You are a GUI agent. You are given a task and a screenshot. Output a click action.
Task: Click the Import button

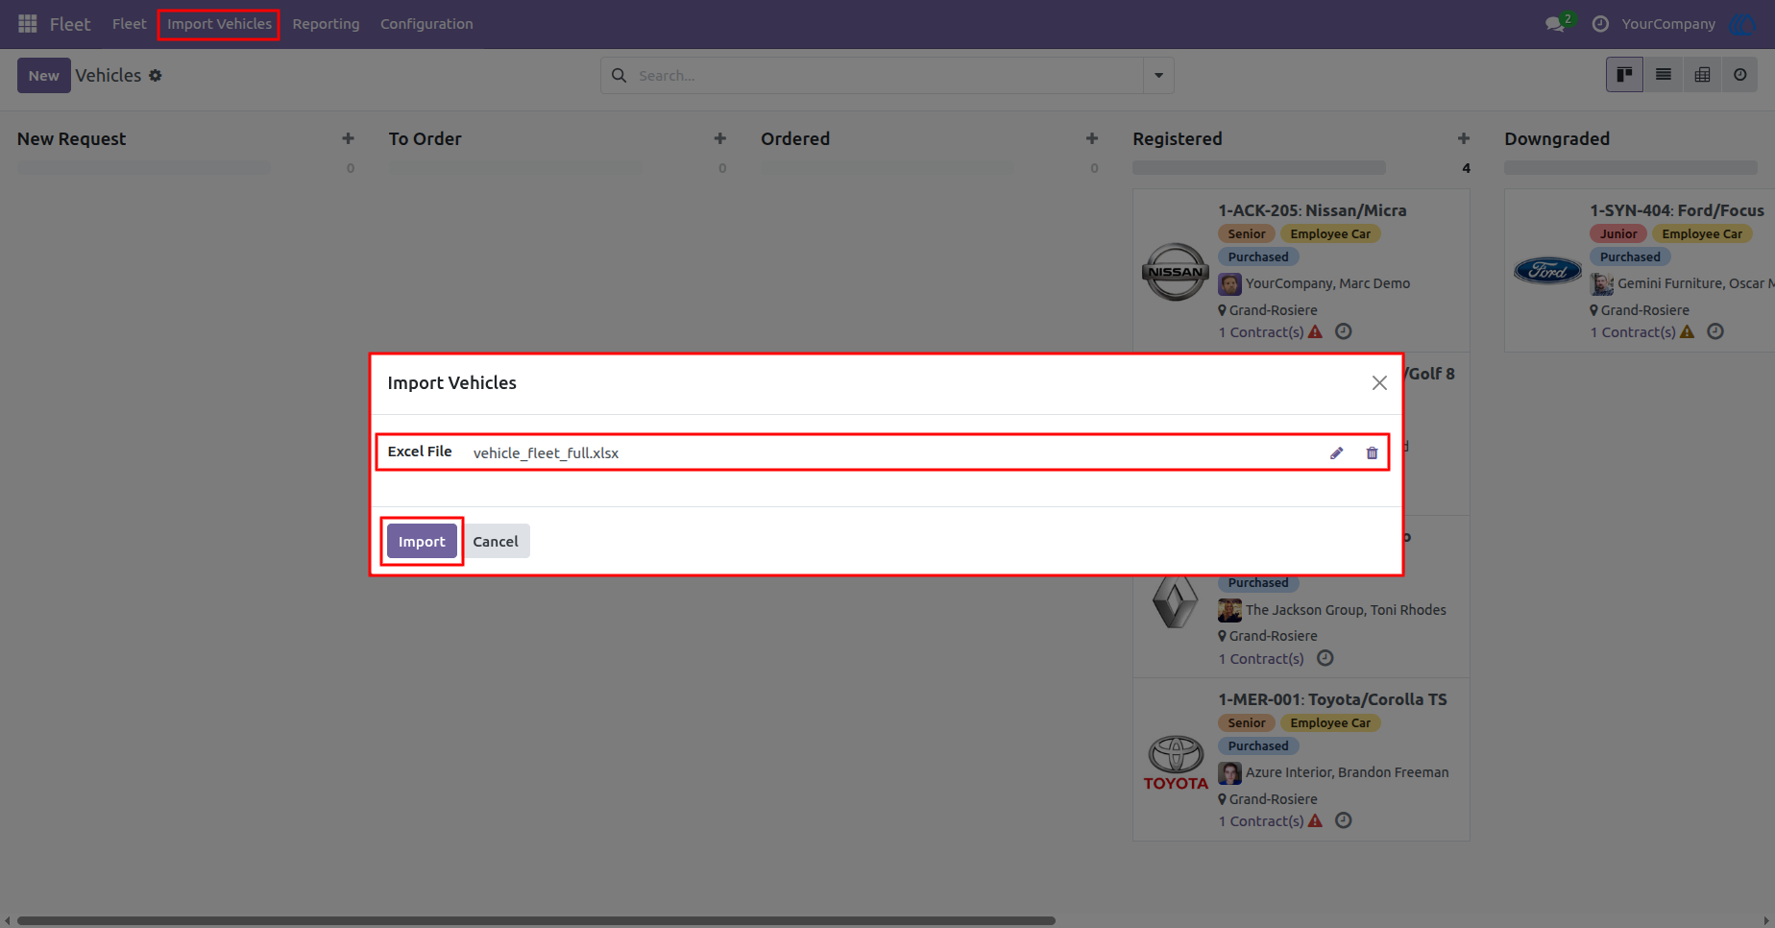tap(422, 542)
